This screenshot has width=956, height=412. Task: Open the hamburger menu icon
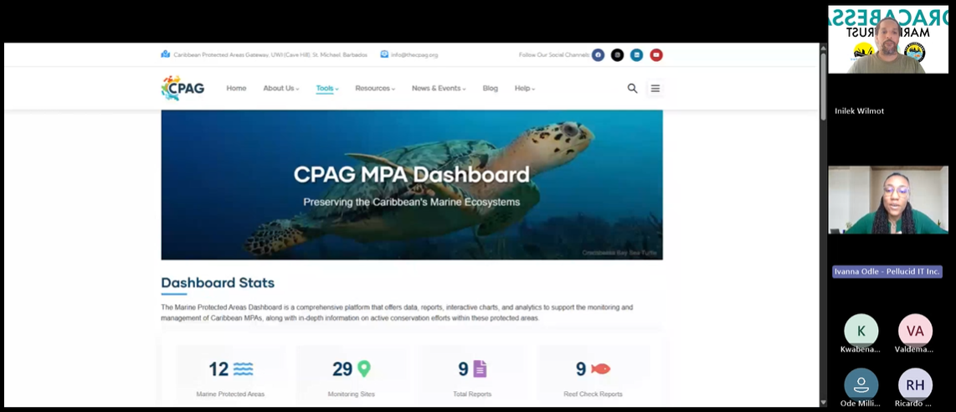point(655,88)
